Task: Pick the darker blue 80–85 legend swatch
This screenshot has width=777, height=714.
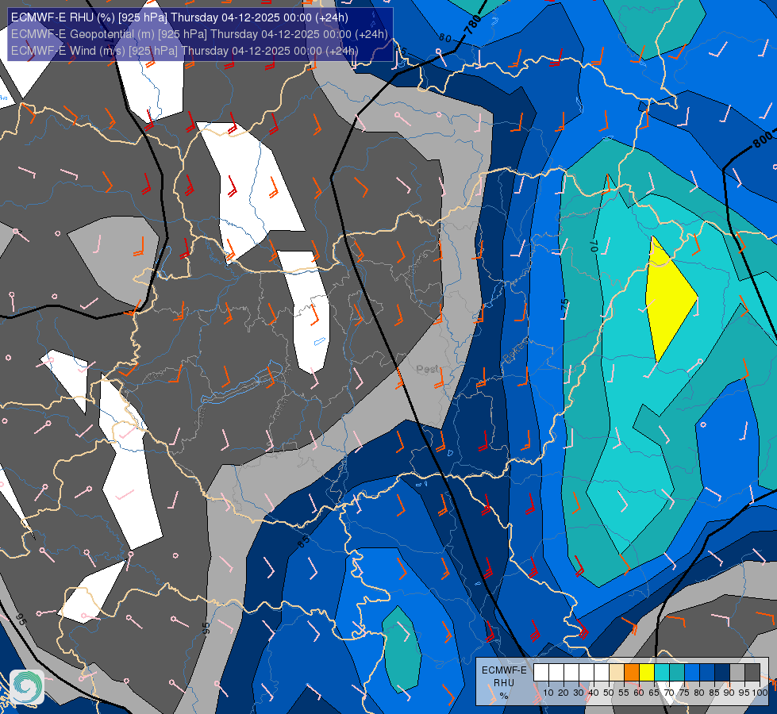Action: [x=707, y=673]
